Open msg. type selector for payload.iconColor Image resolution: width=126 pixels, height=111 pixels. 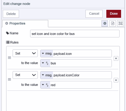[47, 75]
